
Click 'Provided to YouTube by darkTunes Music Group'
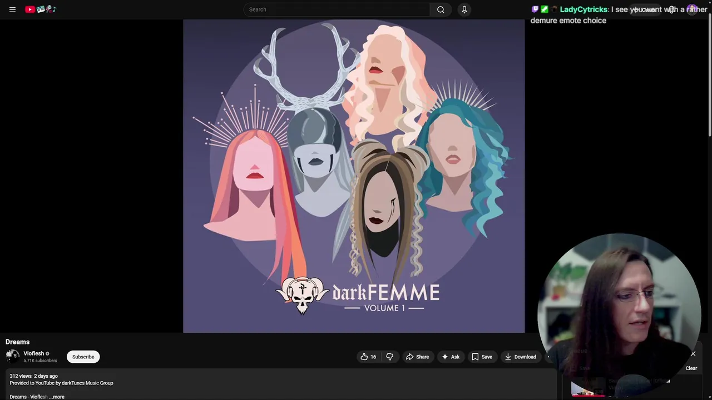click(x=61, y=383)
